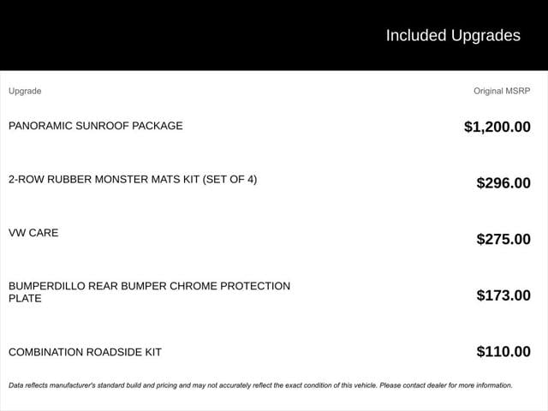
Task: Click the word PLATE on the wrapped line
Action: pos(25,299)
